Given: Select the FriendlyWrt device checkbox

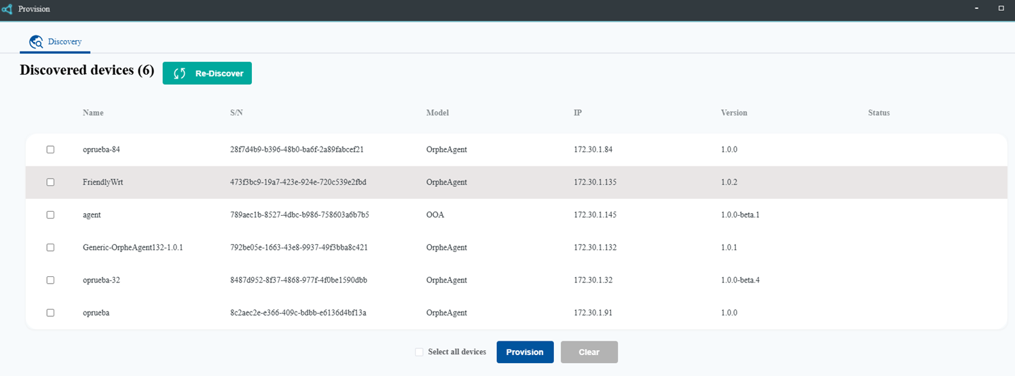Looking at the screenshot, I should pos(50,182).
